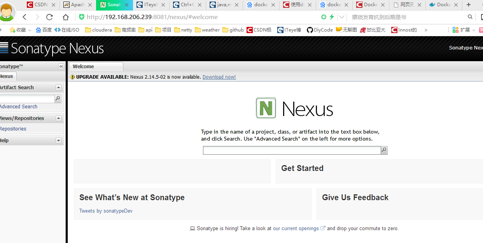The image size is (483, 243).
Task: Open Tweets by sonatypeDev link
Action: [106, 211]
